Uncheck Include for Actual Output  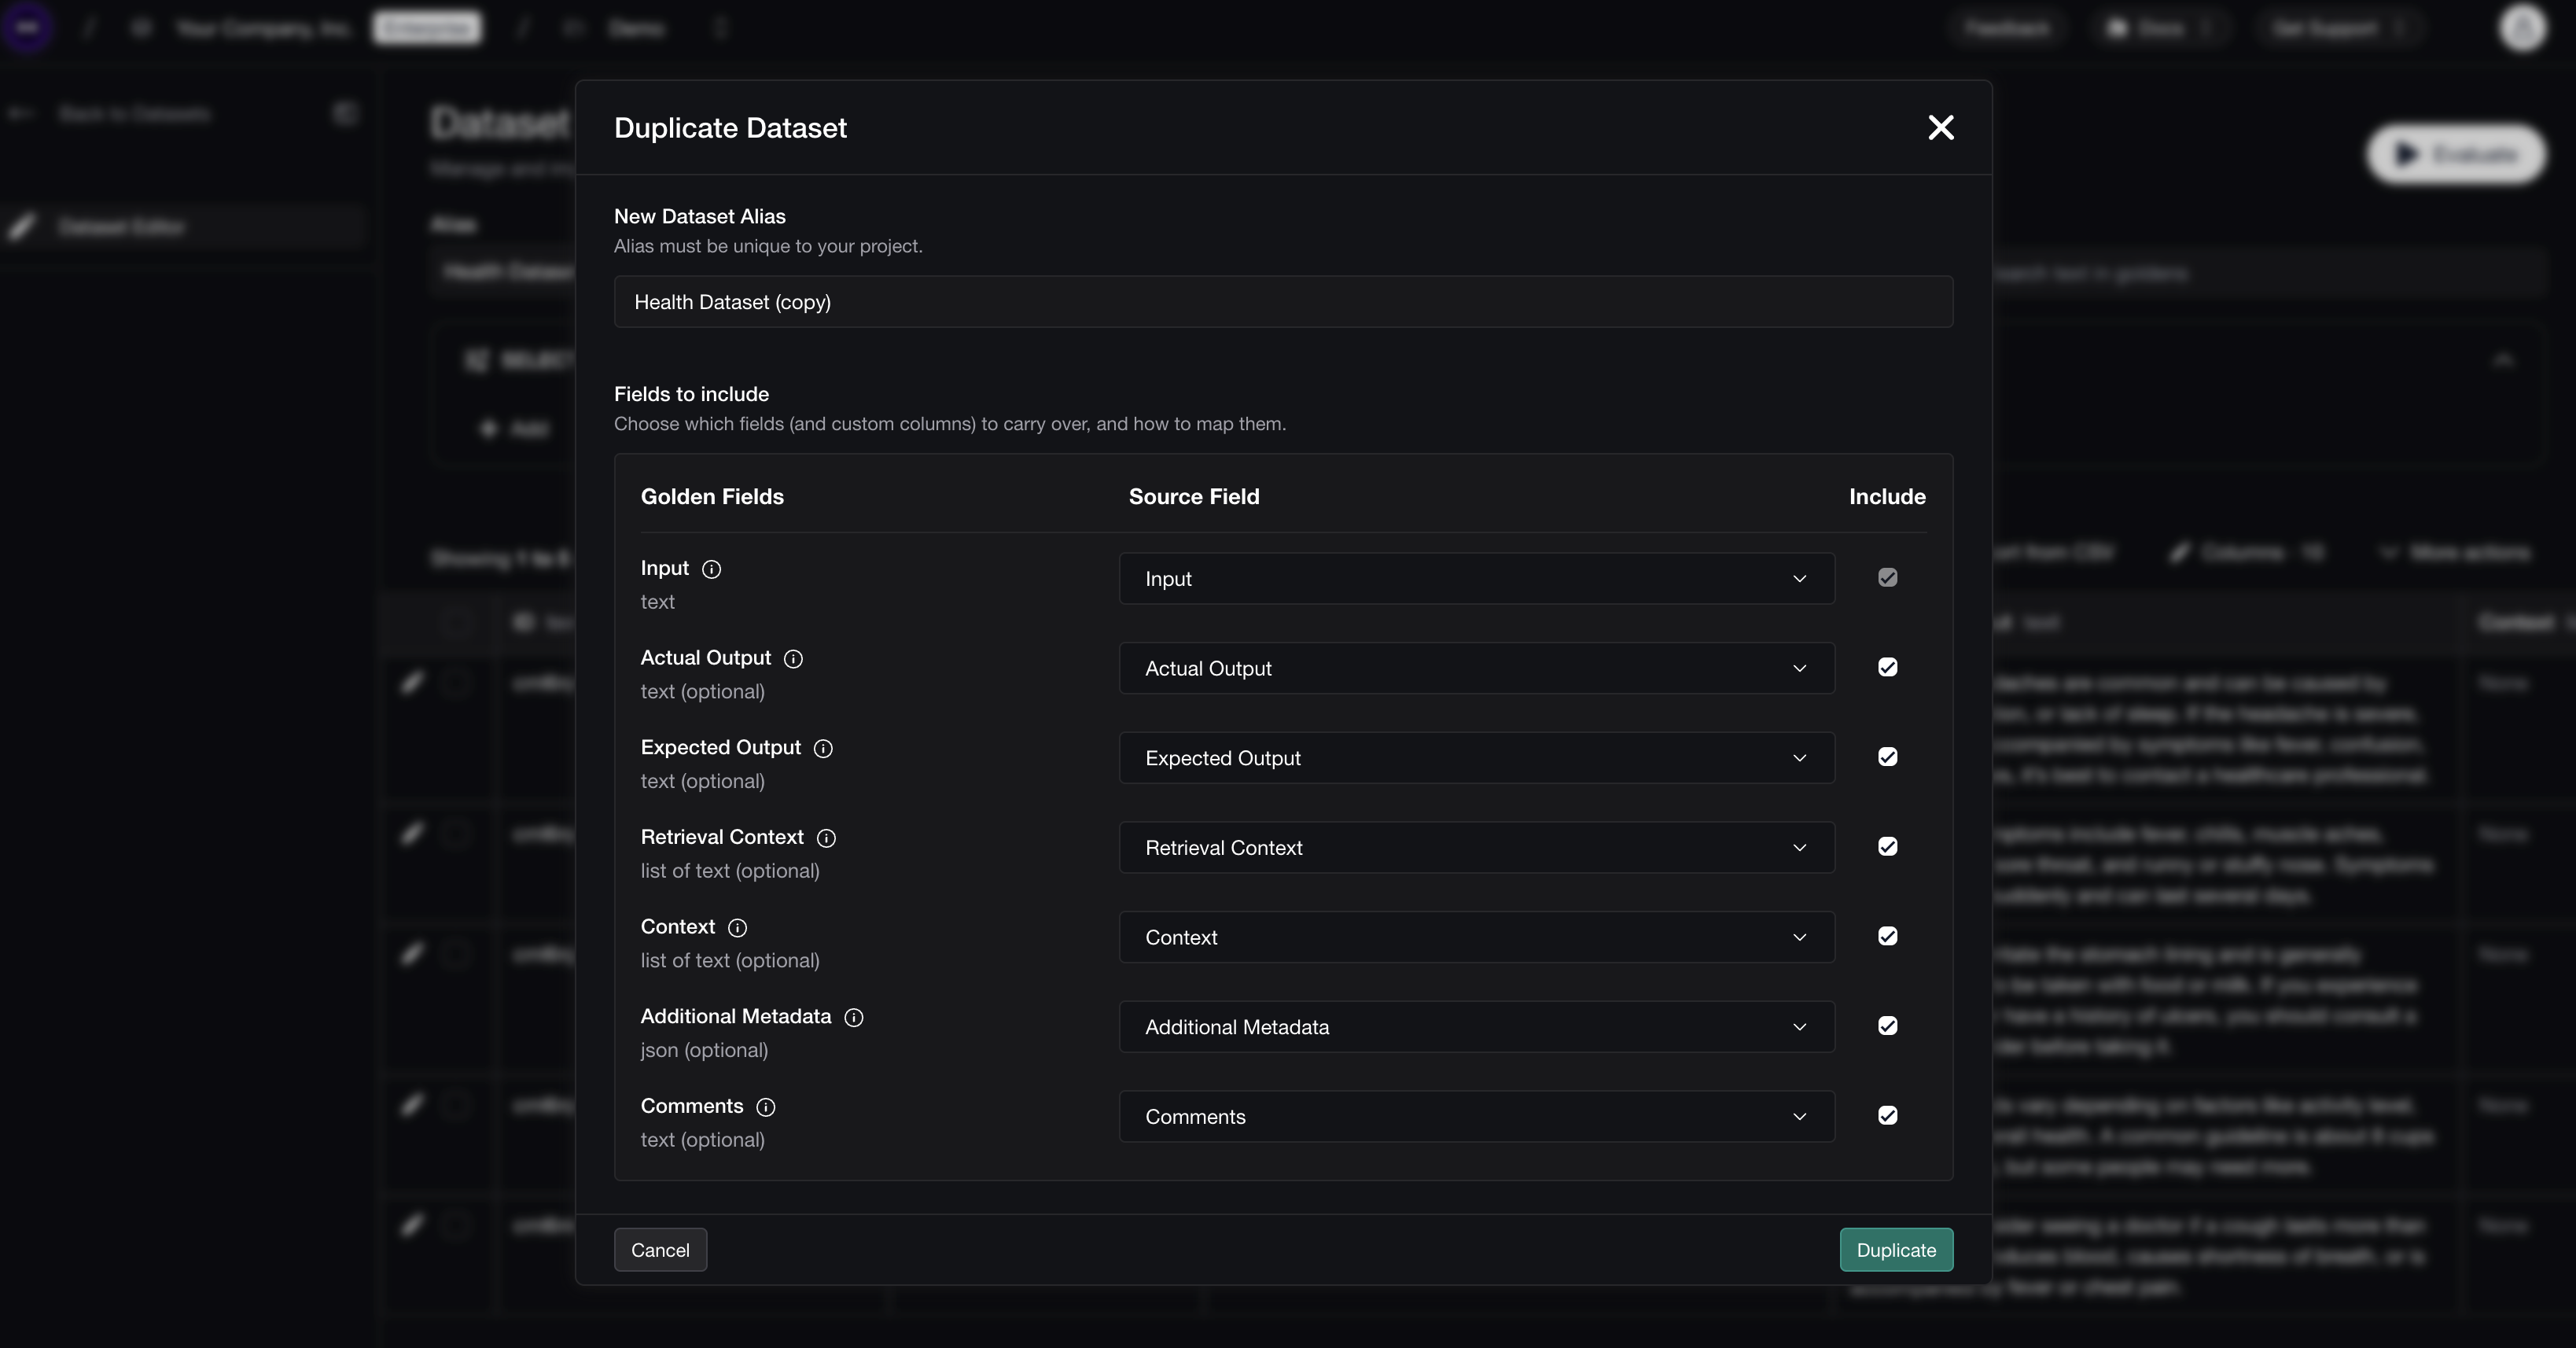coord(1887,668)
